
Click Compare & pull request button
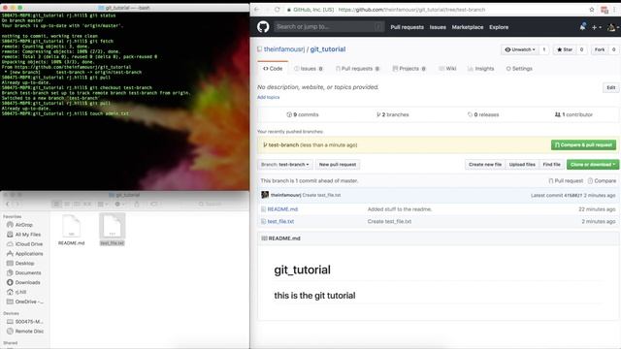pos(583,144)
